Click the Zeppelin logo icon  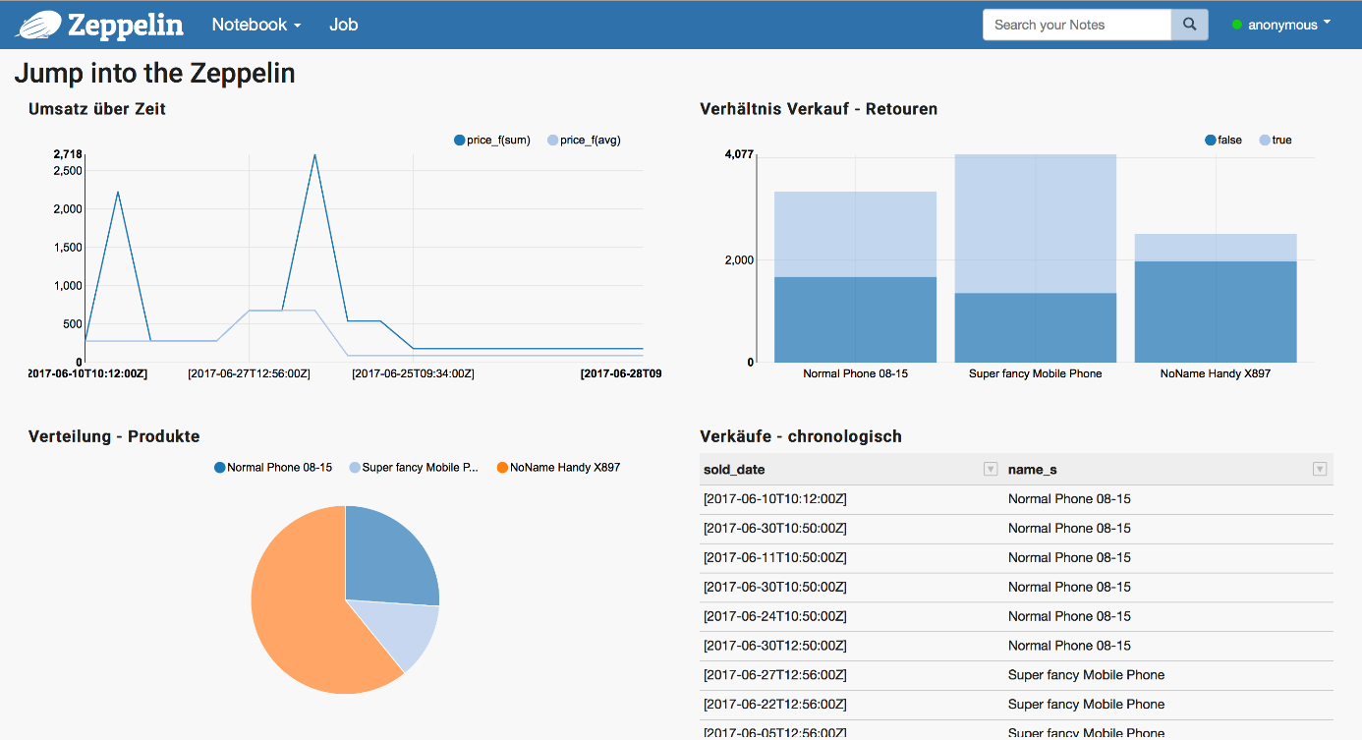click(x=37, y=25)
